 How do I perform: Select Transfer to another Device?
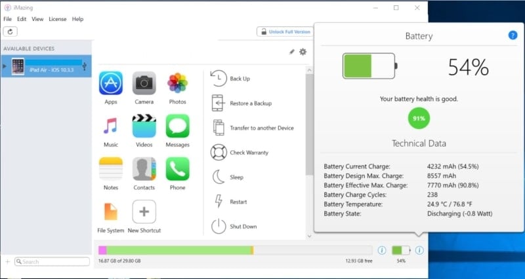click(x=253, y=128)
